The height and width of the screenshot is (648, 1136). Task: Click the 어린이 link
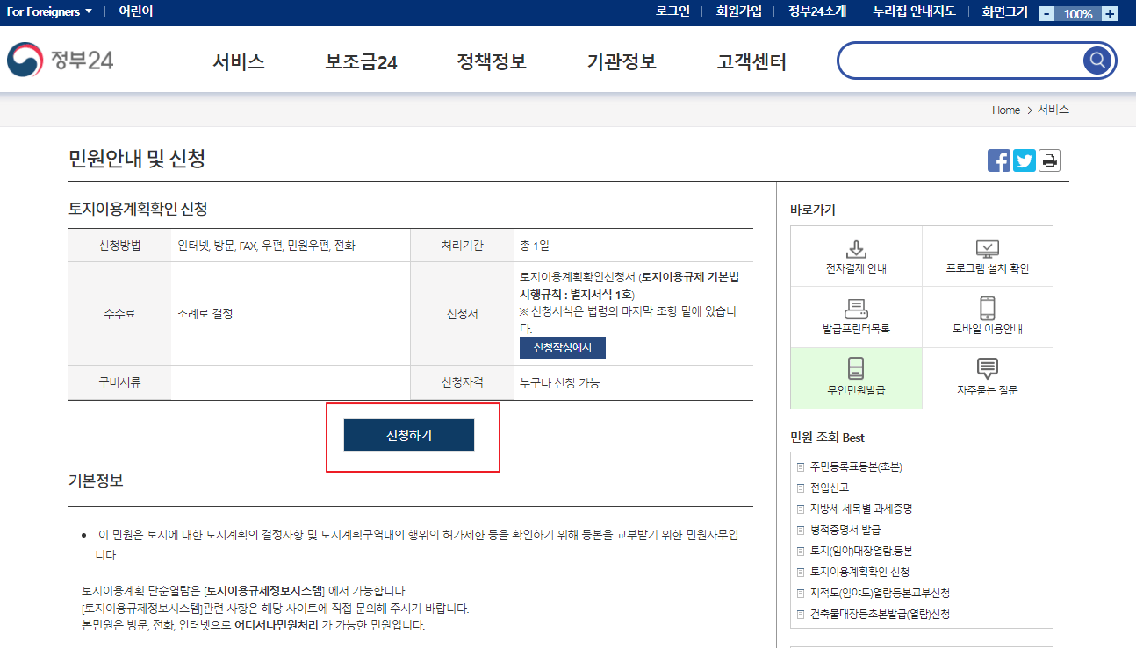point(135,12)
